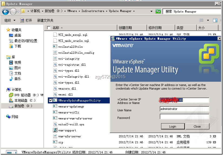Select 下载 folder in navigation pane
The height and width of the screenshot is (155, 223).
[15, 46]
